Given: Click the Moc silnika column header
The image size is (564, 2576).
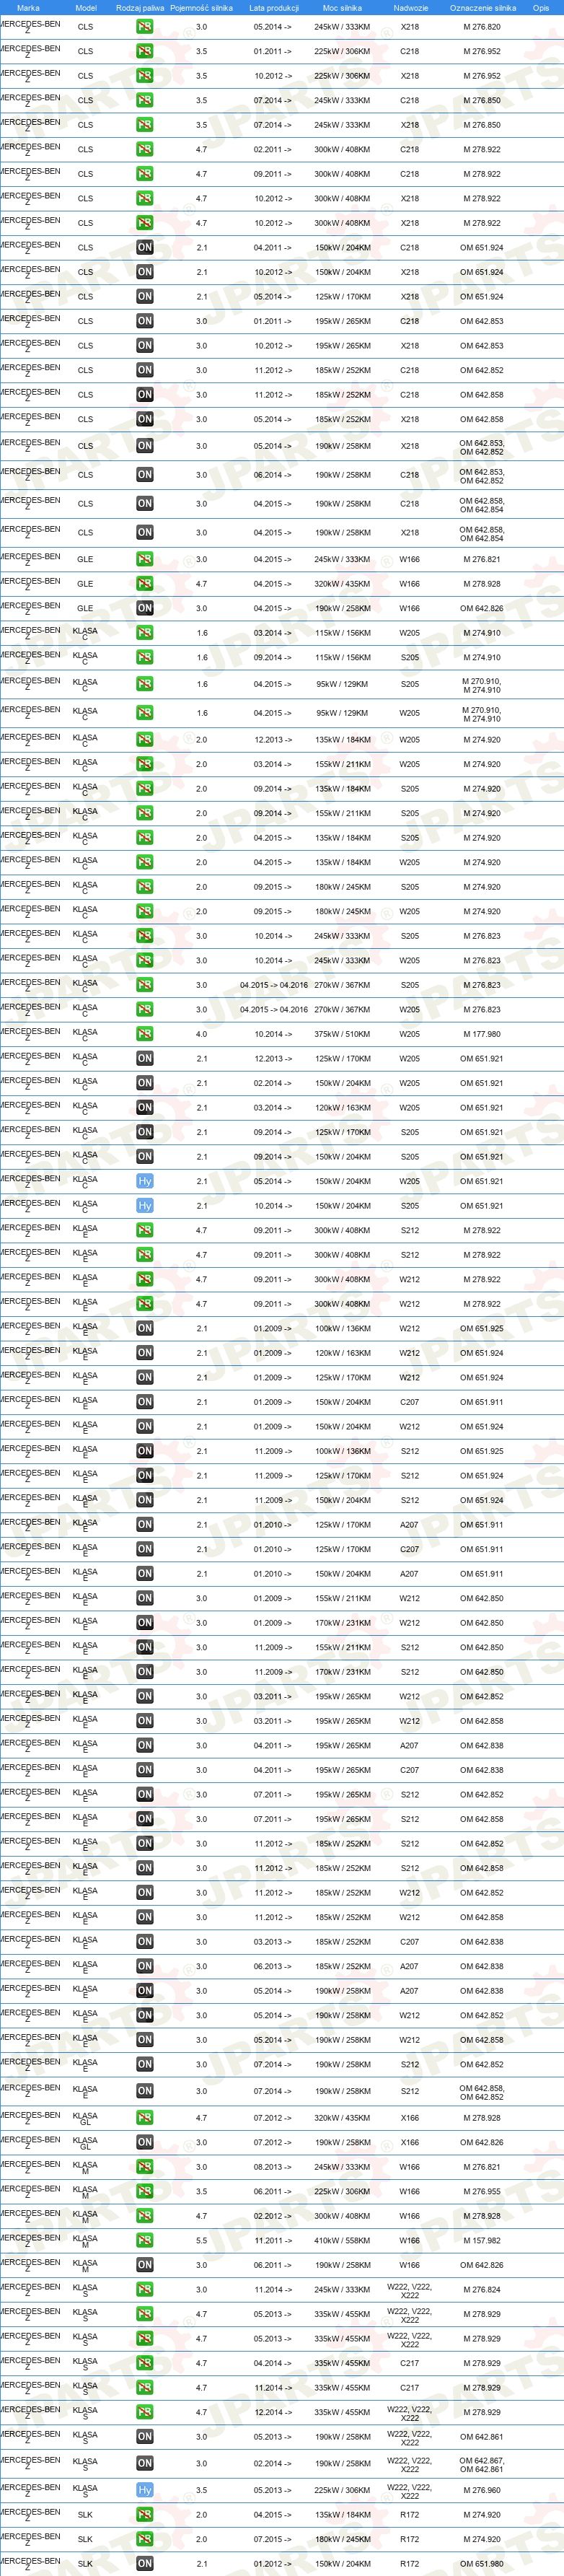Looking at the screenshot, I should [x=342, y=8].
